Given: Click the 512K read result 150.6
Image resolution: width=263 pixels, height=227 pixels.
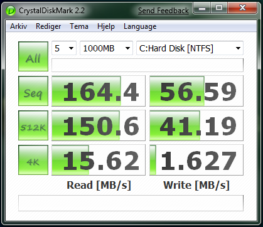Looking at the screenshot, I should click(99, 125).
